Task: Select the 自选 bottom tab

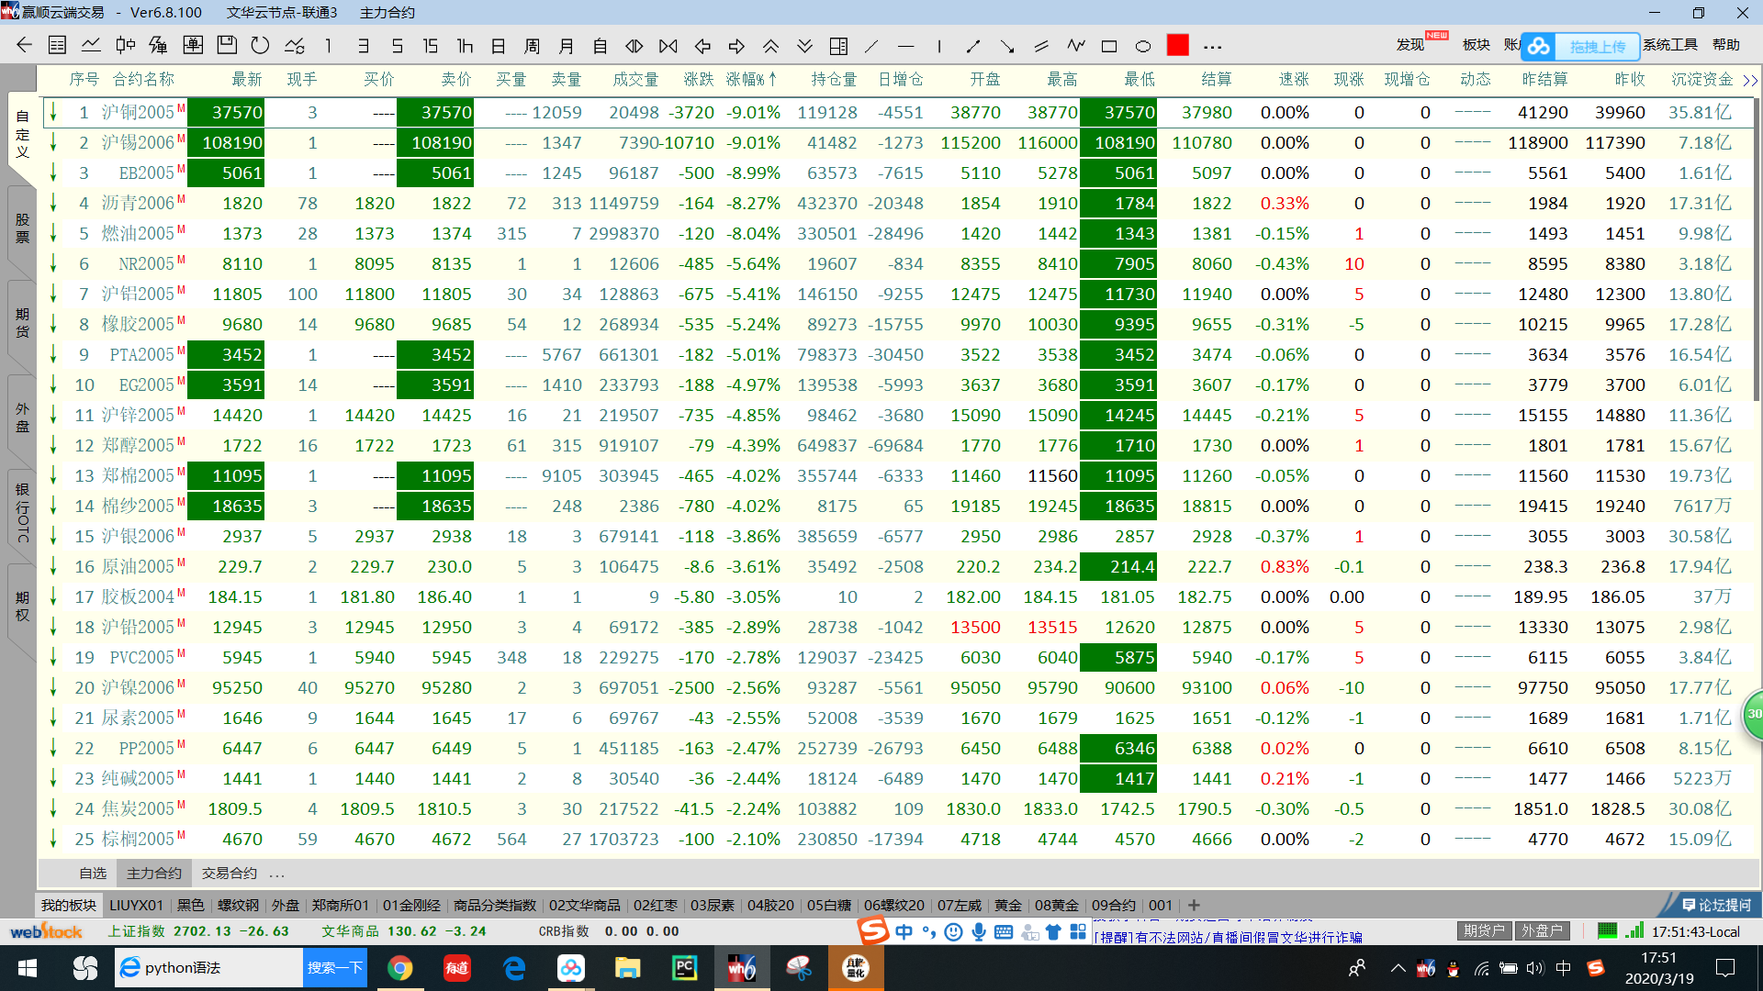Action: point(93,874)
